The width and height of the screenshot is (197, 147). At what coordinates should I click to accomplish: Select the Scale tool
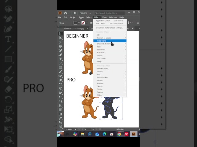tap(60, 89)
